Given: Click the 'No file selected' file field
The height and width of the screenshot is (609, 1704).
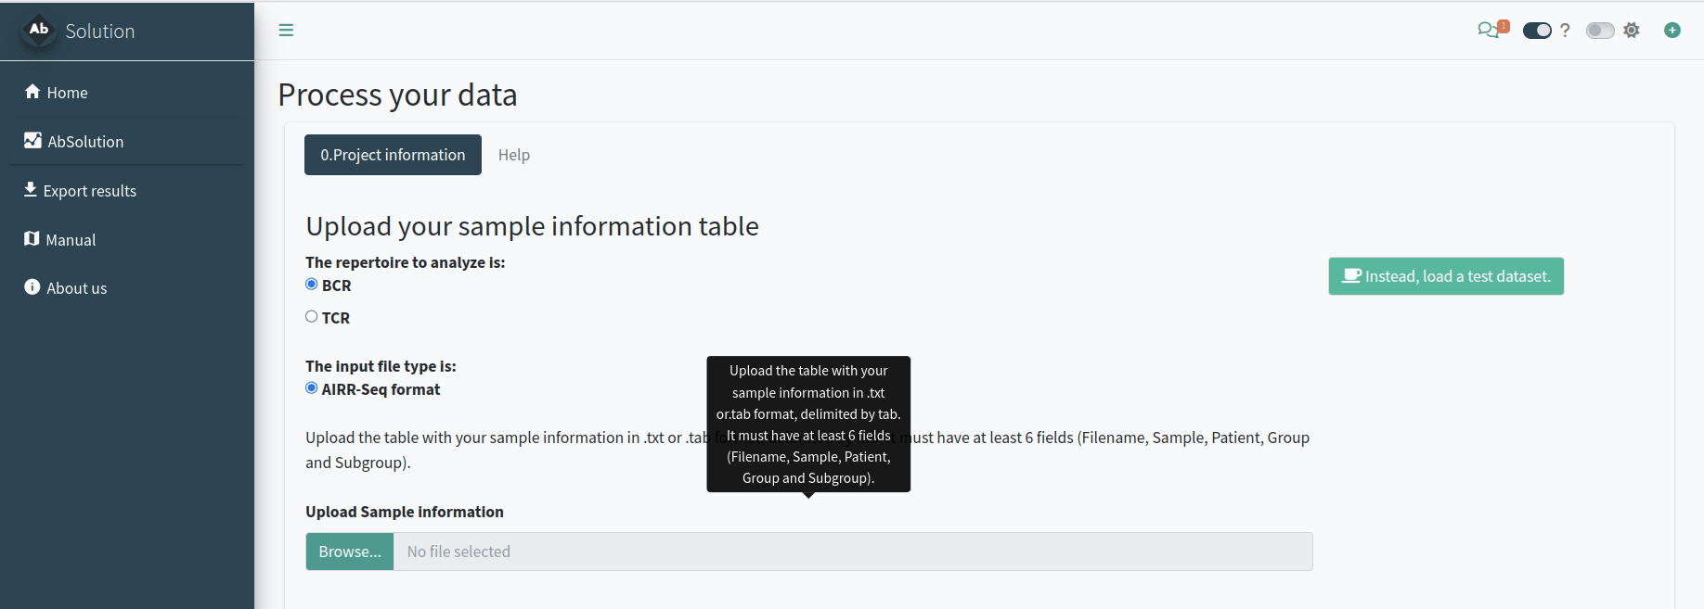Looking at the screenshot, I should [852, 552].
